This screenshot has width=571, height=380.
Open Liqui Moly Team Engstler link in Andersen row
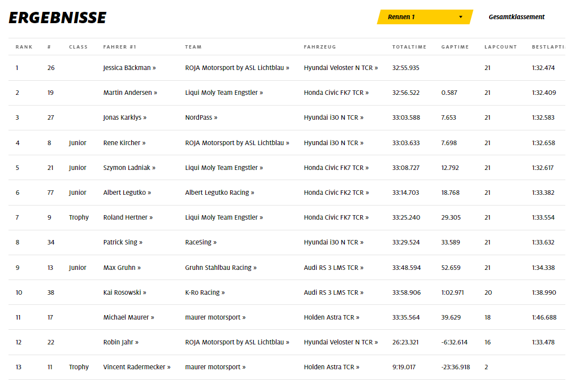click(224, 93)
